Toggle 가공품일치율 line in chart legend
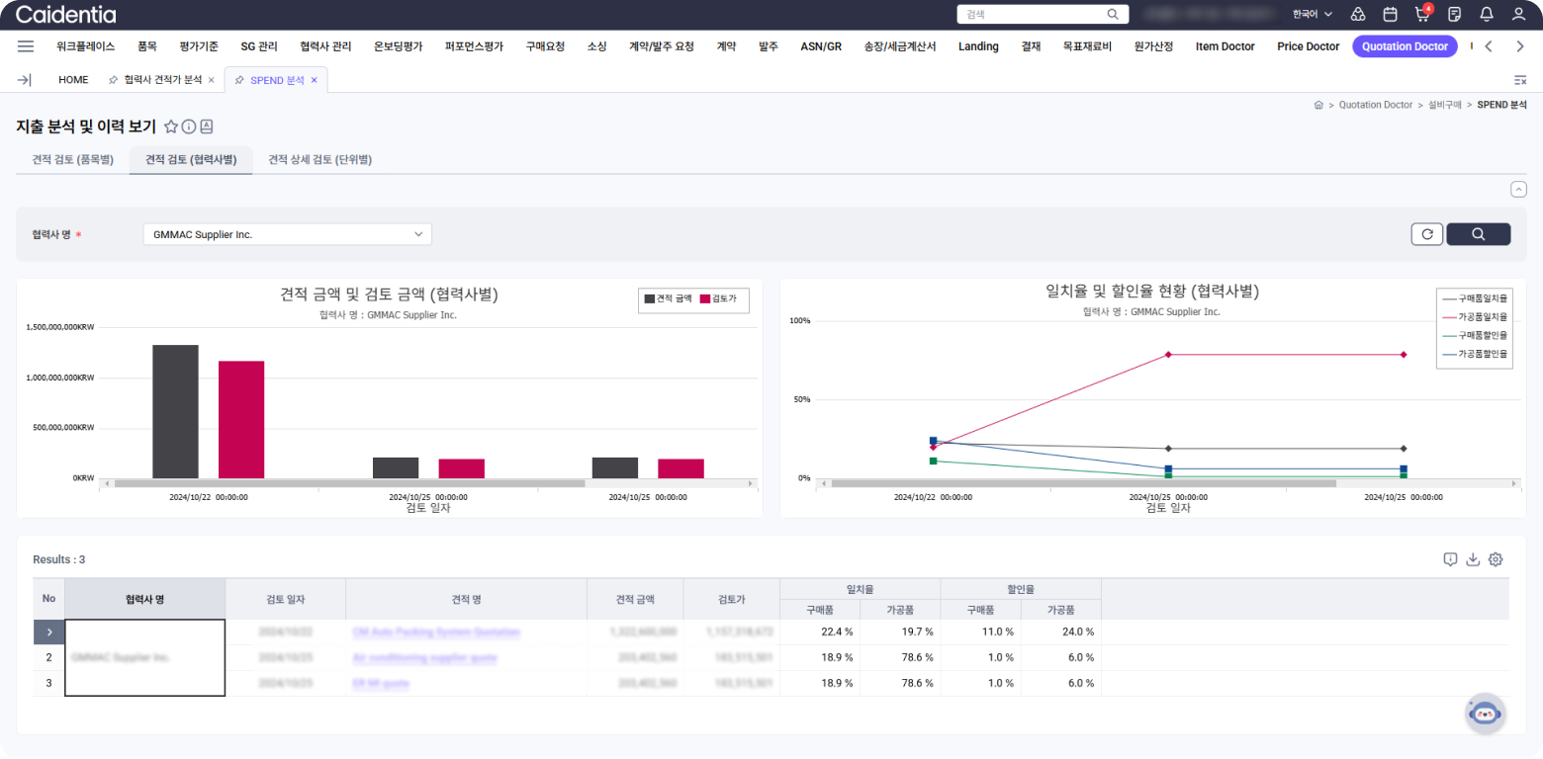Viewport: 1543px width, 759px height. tap(1475, 316)
